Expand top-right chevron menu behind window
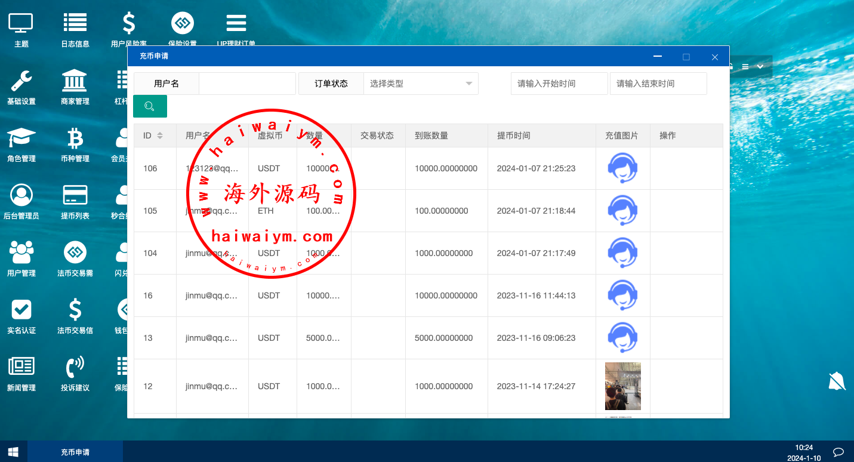Viewport: 854px width, 462px height. tap(760, 66)
